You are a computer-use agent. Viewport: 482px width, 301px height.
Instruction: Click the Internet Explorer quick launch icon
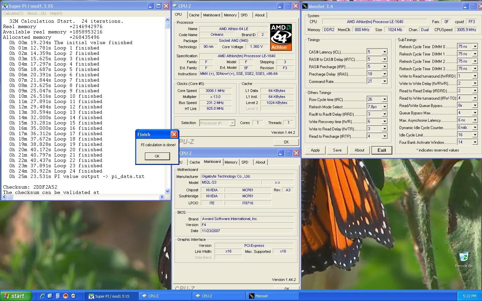pyautogui.click(x=43, y=296)
